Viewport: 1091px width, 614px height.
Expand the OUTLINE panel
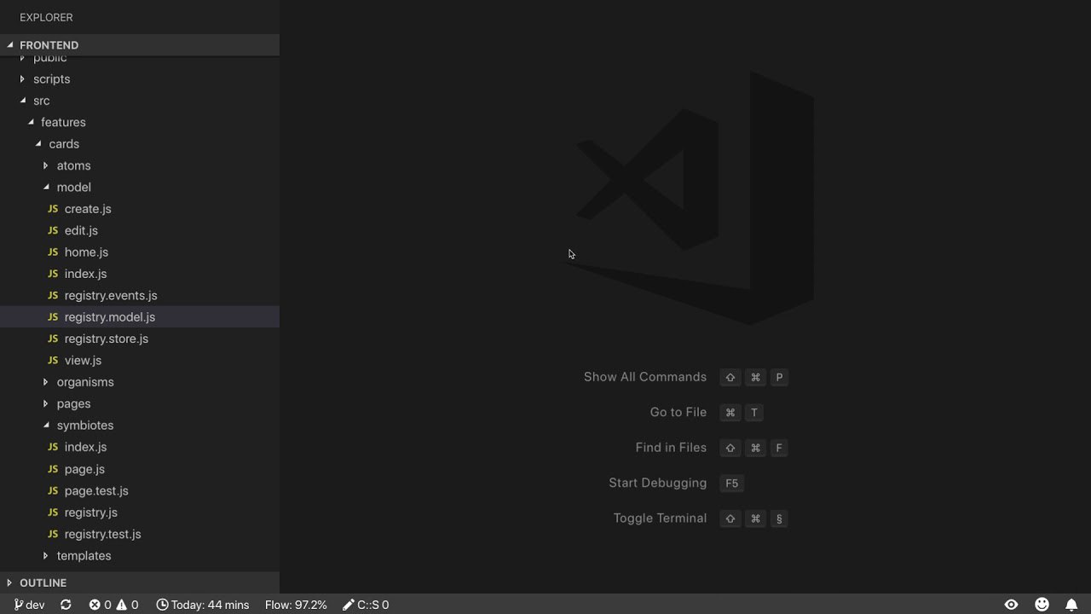140,582
